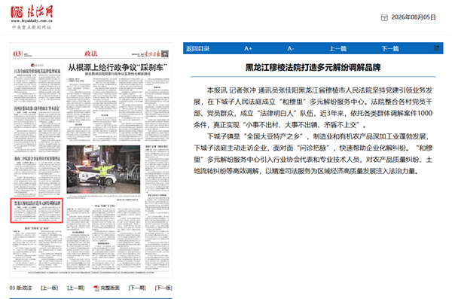Select the date 2026年08月05日
The image size is (452, 299).
tap(414, 17)
